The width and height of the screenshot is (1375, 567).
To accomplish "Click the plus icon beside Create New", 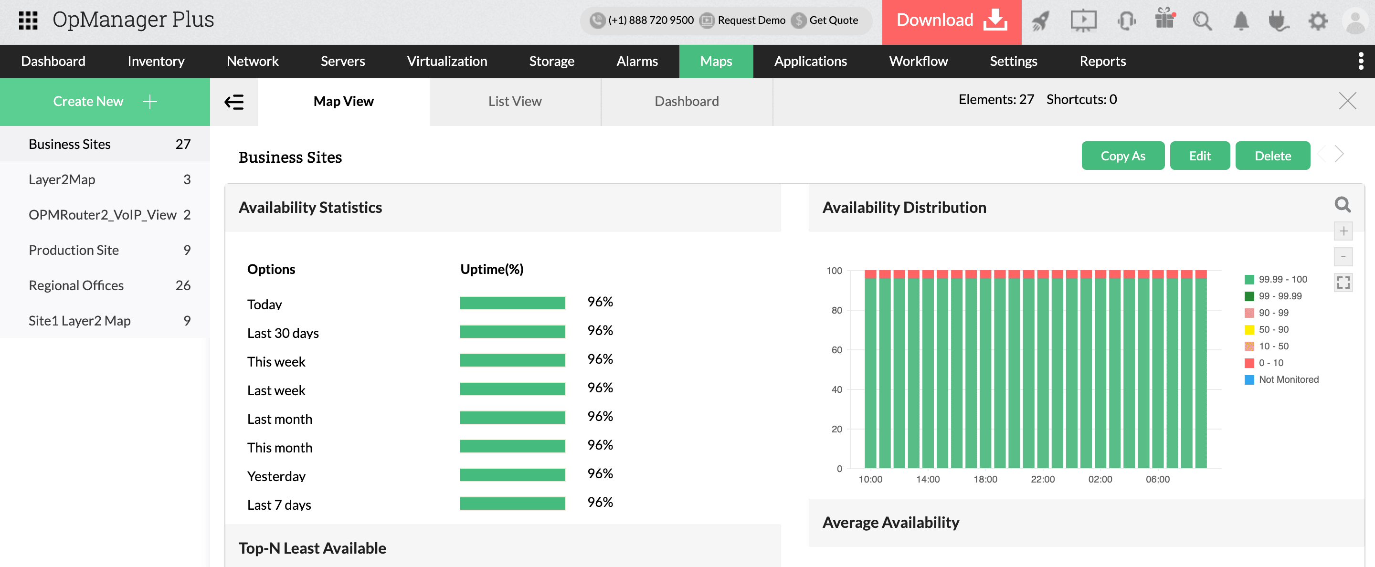I will coord(150,101).
